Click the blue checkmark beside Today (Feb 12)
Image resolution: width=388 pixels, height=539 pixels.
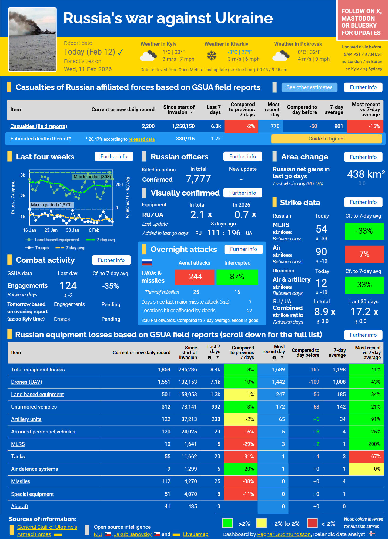tap(120, 52)
